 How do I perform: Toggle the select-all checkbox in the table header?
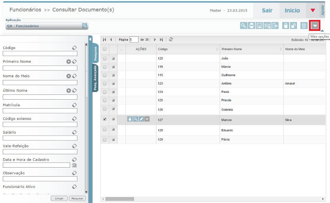(105, 49)
